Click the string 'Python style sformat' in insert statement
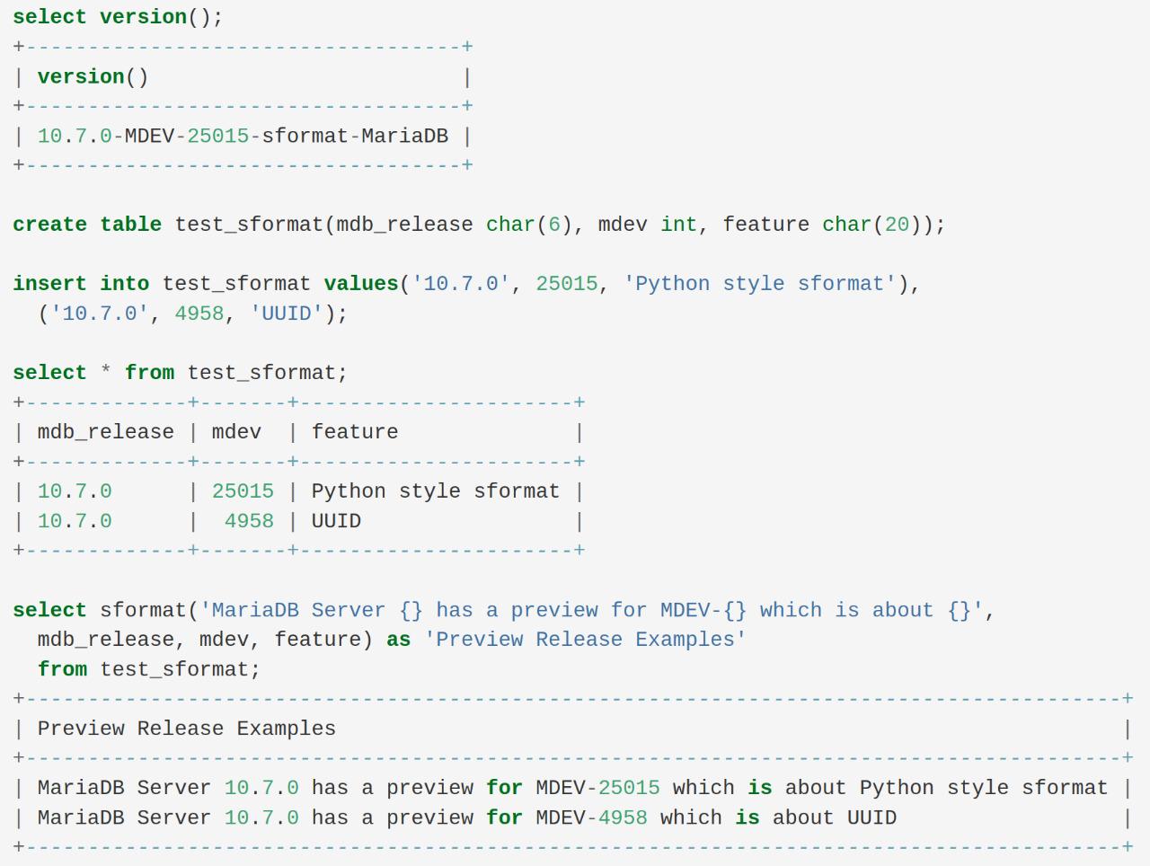Screen dimensions: 1150x866 (x=759, y=284)
